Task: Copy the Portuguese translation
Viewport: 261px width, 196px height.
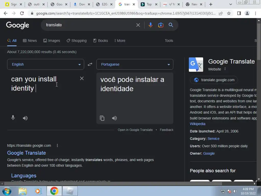Action: click(x=102, y=118)
